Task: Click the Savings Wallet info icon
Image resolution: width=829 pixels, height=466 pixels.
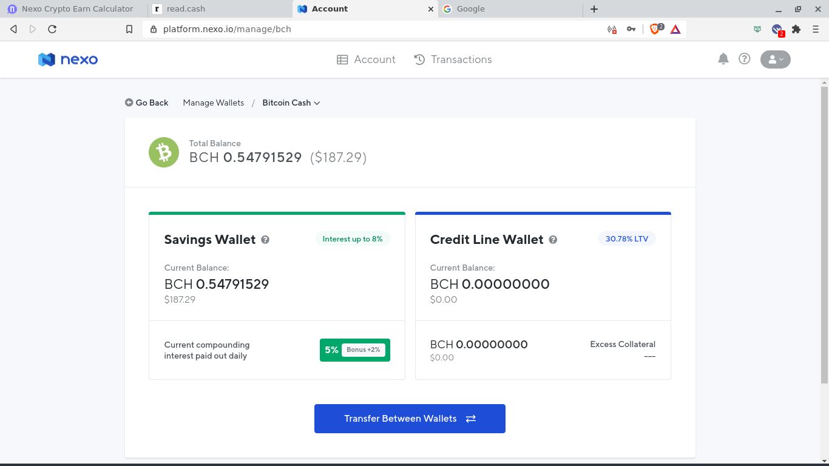Action: 265,240
